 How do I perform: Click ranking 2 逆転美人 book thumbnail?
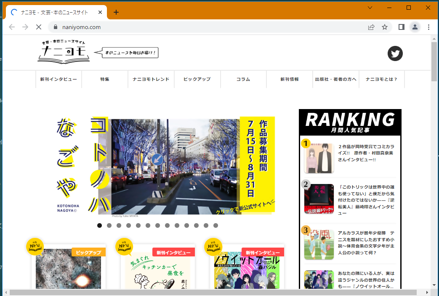[319, 199]
